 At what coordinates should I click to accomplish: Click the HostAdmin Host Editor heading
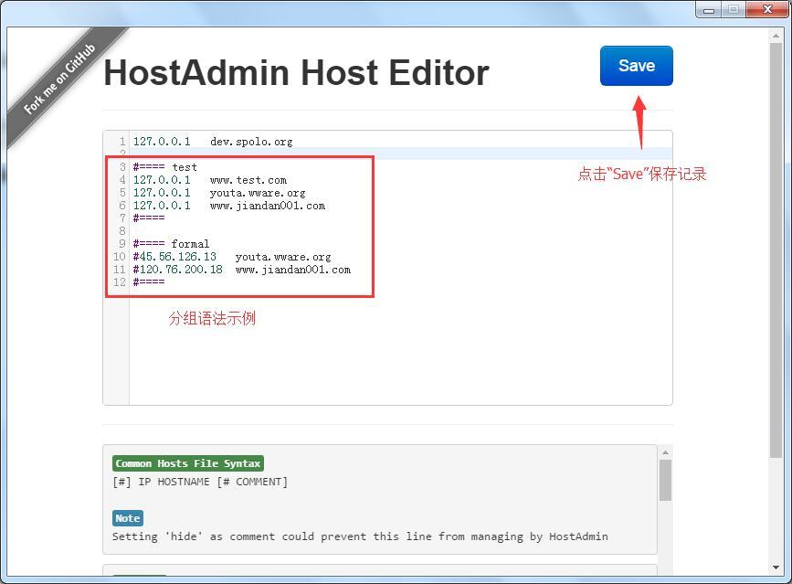[296, 73]
